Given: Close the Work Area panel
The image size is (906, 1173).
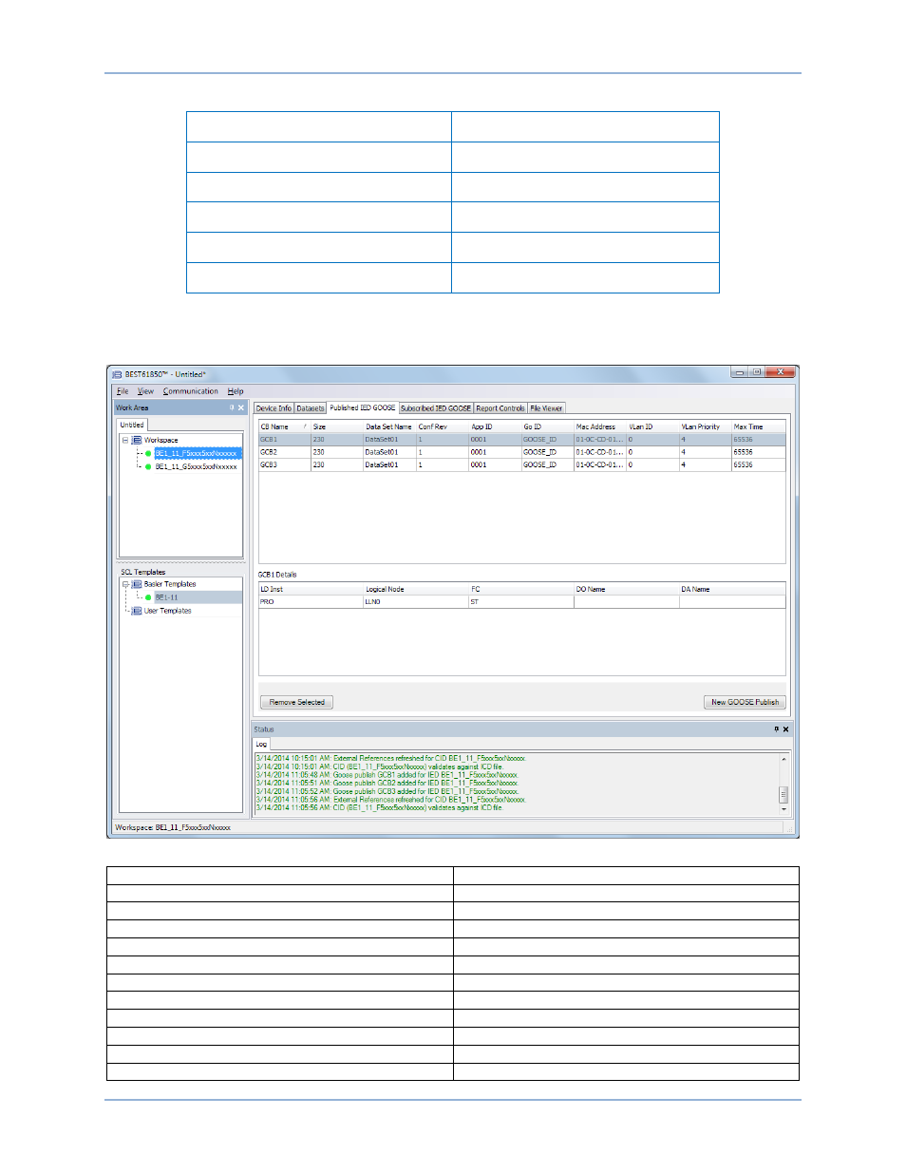Looking at the screenshot, I should [x=241, y=407].
